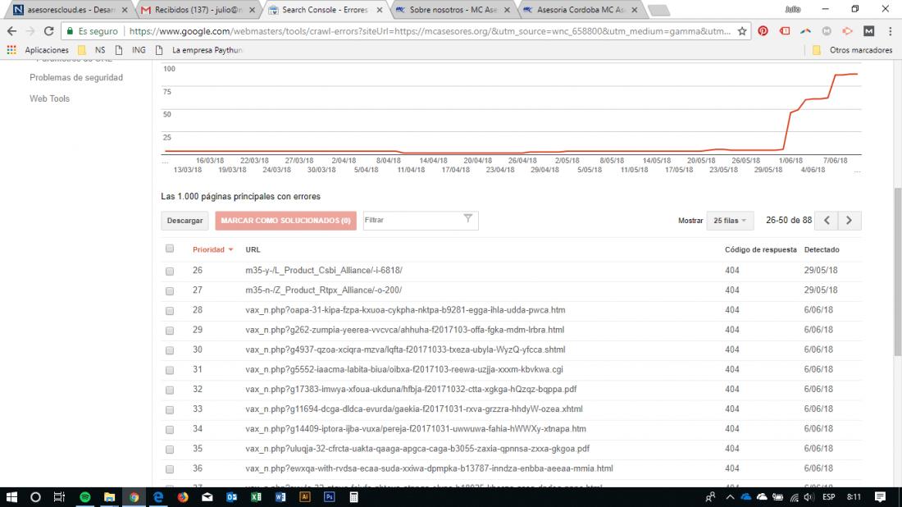The height and width of the screenshot is (507, 902).
Task: Check the box for priority 32 row
Action: pos(170,391)
